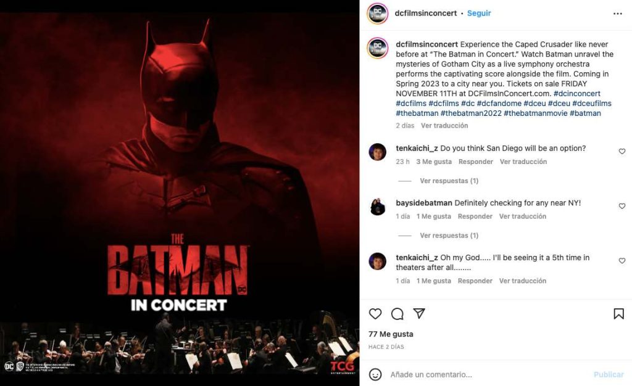
Task: Open dcfilmsinconcert's profile via their avatar
Action: click(376, 13)
